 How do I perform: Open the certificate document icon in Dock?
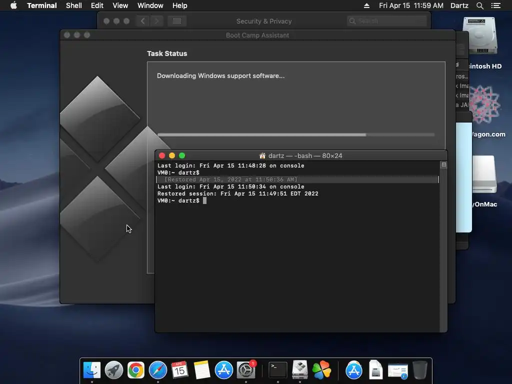[x=397, y=371]
